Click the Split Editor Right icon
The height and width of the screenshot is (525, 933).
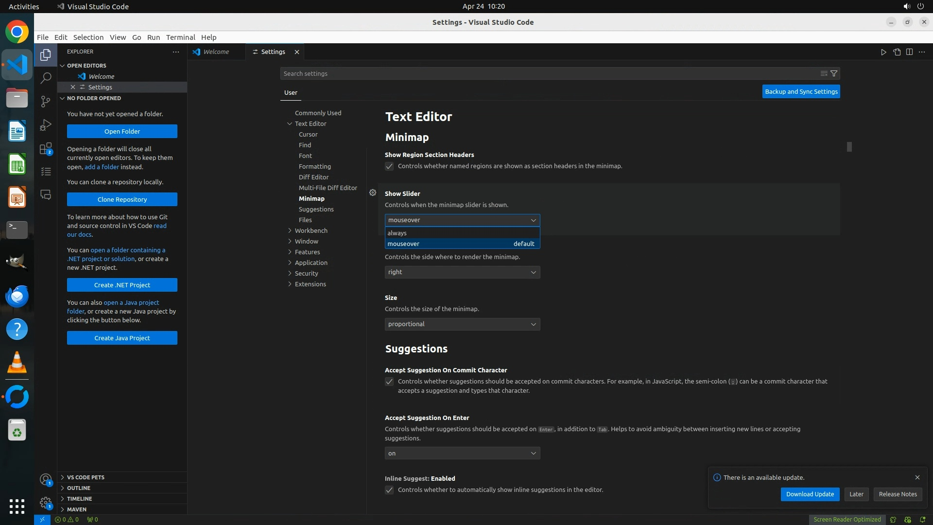[x=909, y=52]
